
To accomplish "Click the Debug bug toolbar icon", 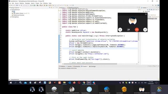I will (31, 5).
